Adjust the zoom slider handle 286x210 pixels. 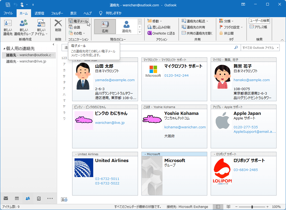252,207
